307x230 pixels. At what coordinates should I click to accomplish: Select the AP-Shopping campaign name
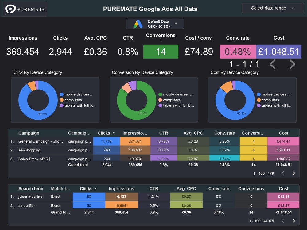point(29,150)
